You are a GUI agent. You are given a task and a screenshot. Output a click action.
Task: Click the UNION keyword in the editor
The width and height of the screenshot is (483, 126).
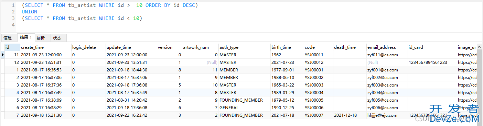pyautogui.click(x=29, y=12)
